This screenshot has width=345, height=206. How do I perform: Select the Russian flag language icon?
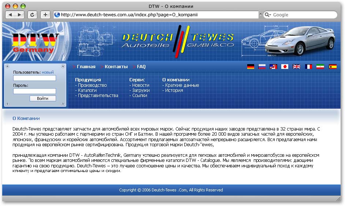click(x=262, y=67)
